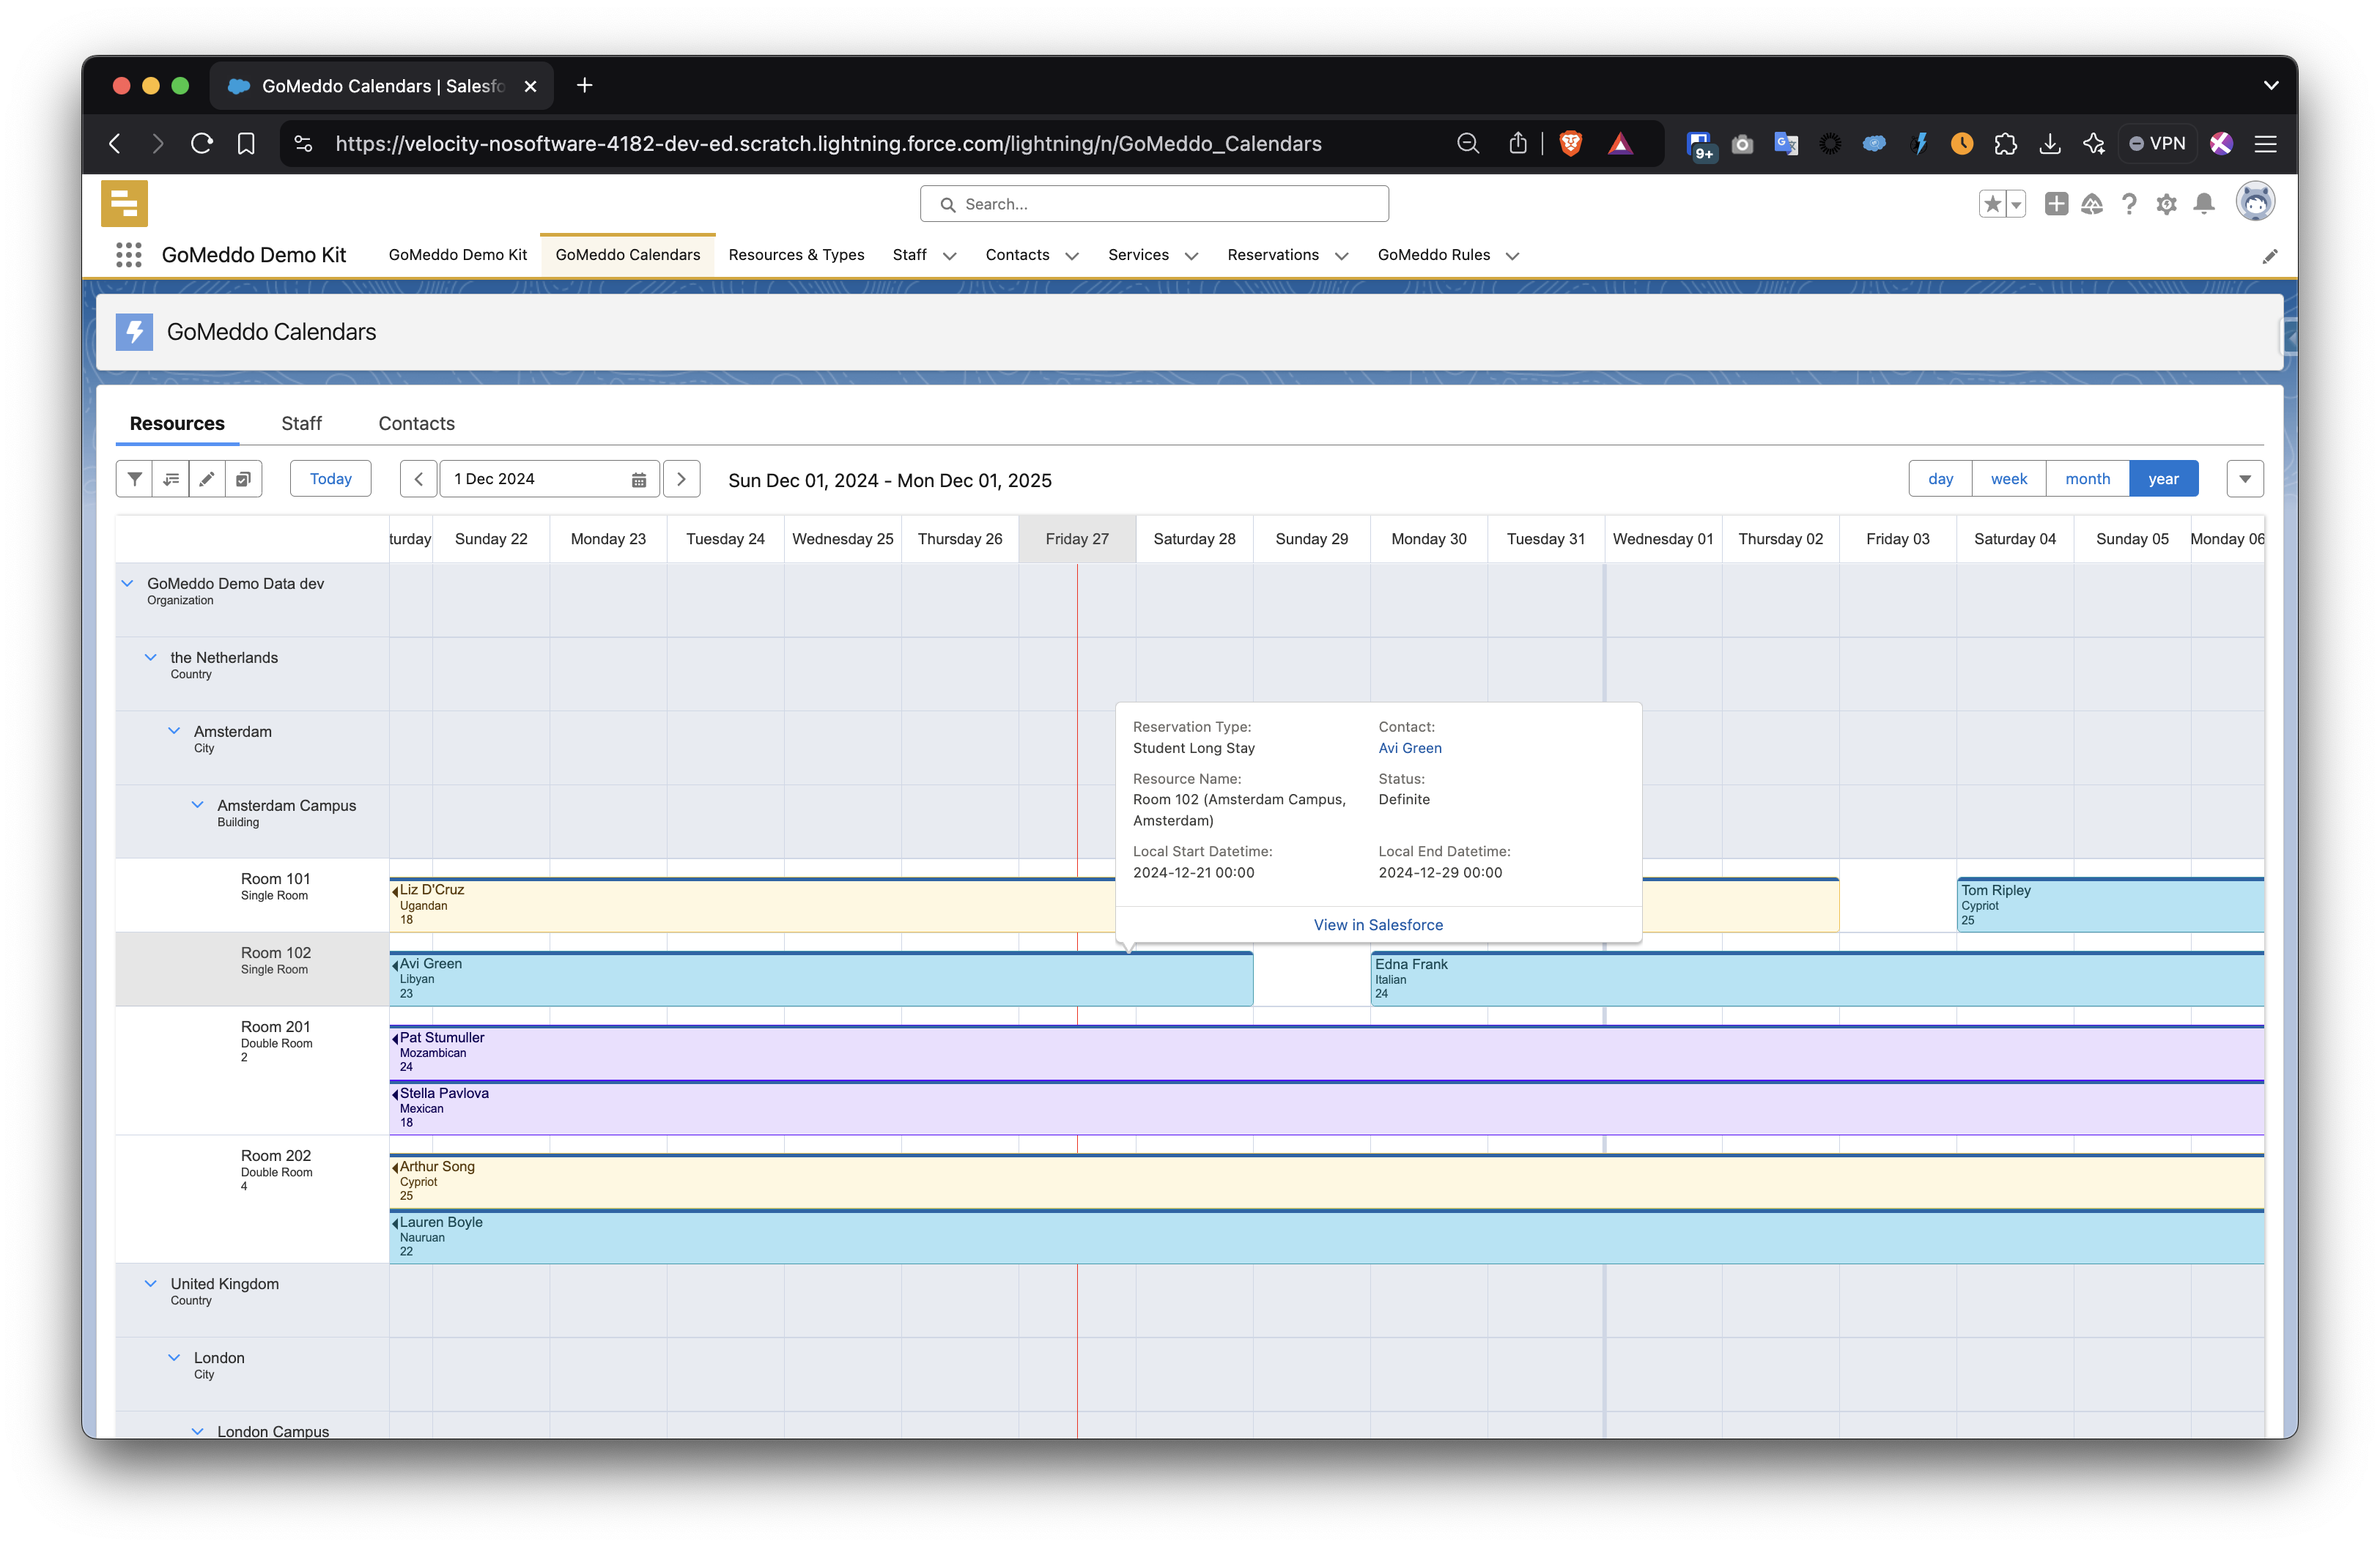
Task: Open the notifications bell
Action: 2204,204
